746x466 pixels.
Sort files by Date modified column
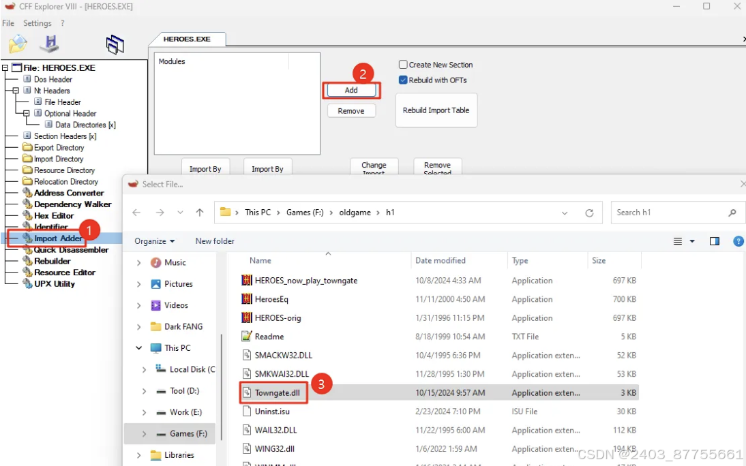440,260
